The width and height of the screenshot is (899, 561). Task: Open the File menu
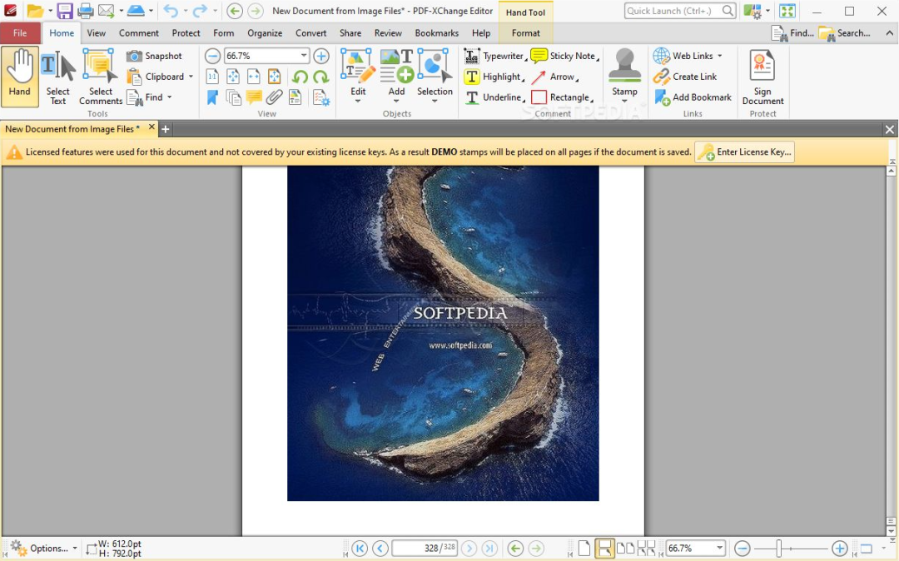(20, 33)
